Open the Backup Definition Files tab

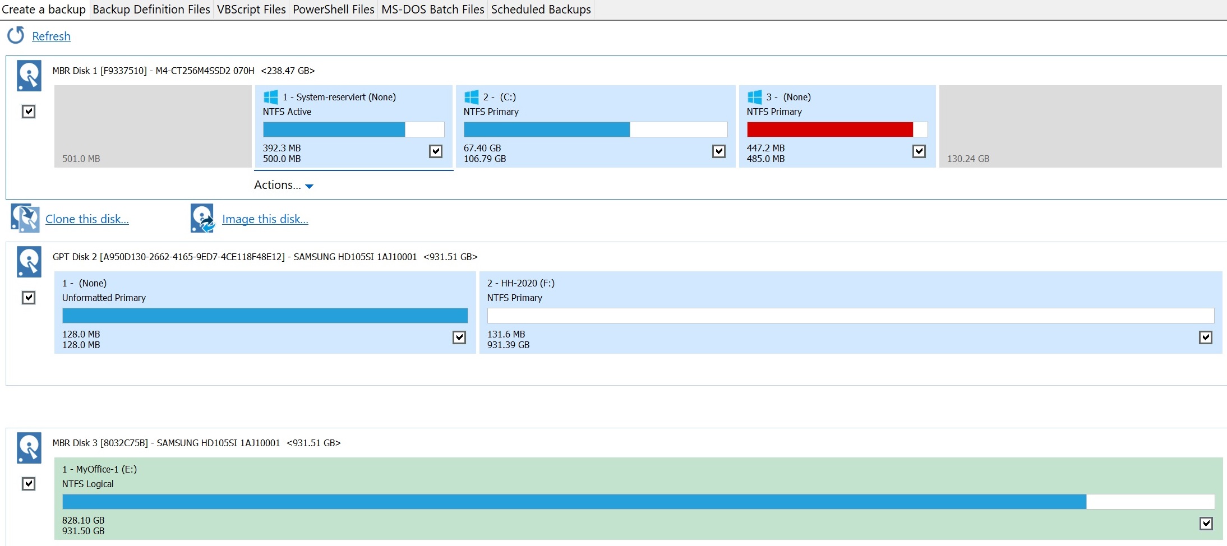151,10
